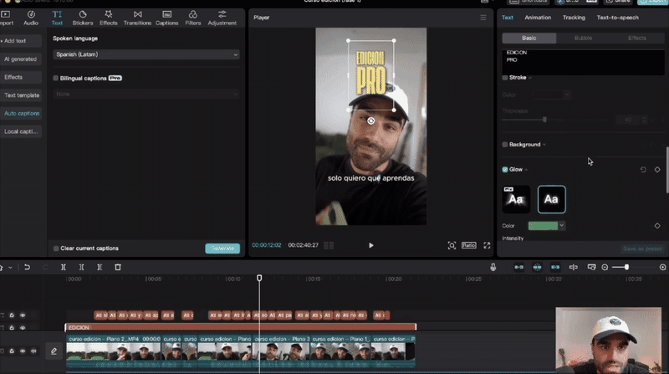Screen dimensions: 669x374
Task: Open the Stickers panel
Action: (83, 17)
